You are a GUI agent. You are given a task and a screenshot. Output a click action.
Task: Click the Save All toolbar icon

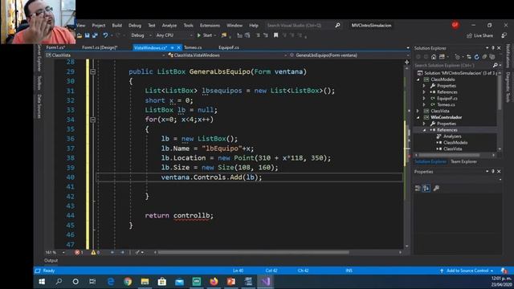(95, 35)
